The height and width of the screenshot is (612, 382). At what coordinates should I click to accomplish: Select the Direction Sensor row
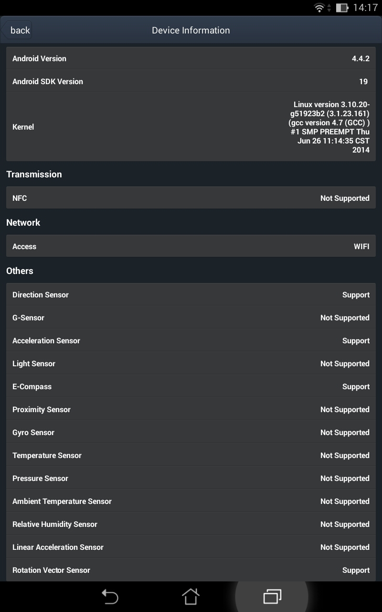[x=191, y=295]
